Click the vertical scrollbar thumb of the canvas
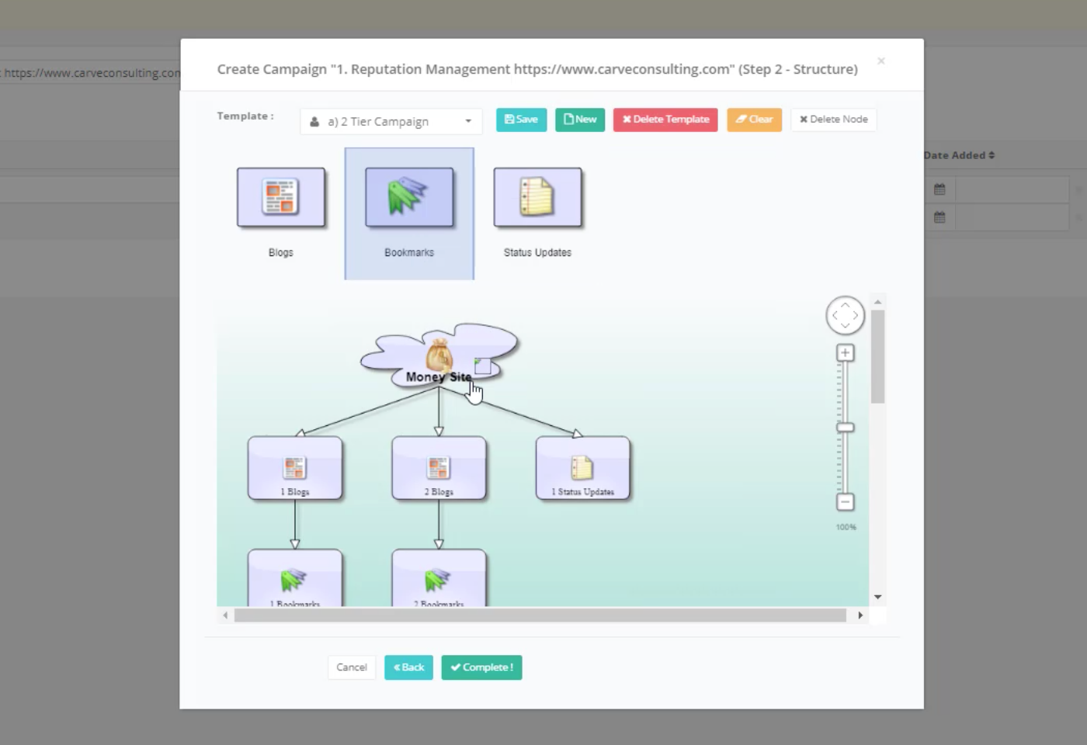 click(x=878, y=357)
